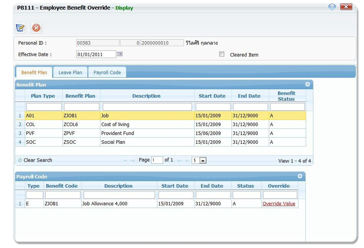
Task: Sort by the Plan Type column header
Action: pos(43,96)
